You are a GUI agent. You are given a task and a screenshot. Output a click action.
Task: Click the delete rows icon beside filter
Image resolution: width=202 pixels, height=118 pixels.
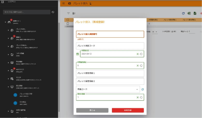pyautogui.click(x=74, y=13)
